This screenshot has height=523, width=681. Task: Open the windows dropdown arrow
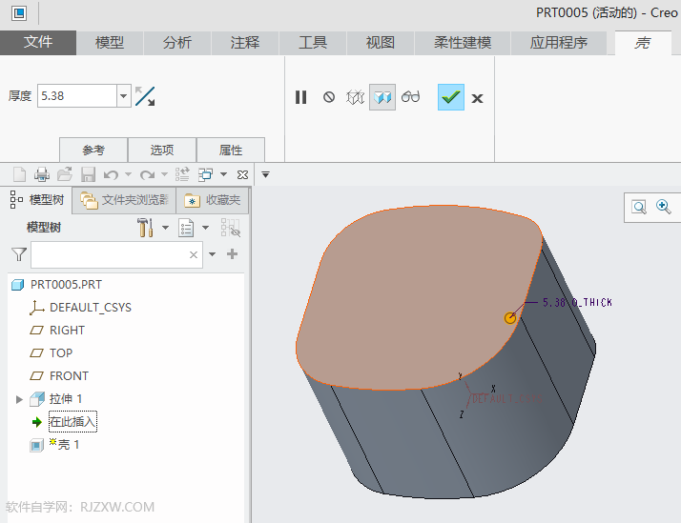coord(224,174)
